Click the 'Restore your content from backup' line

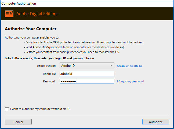click(71, 52)
